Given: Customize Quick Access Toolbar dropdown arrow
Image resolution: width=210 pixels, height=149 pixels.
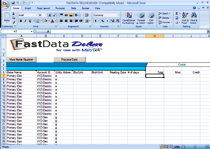Looking at the screenshot, I should [x=32, y=3].
